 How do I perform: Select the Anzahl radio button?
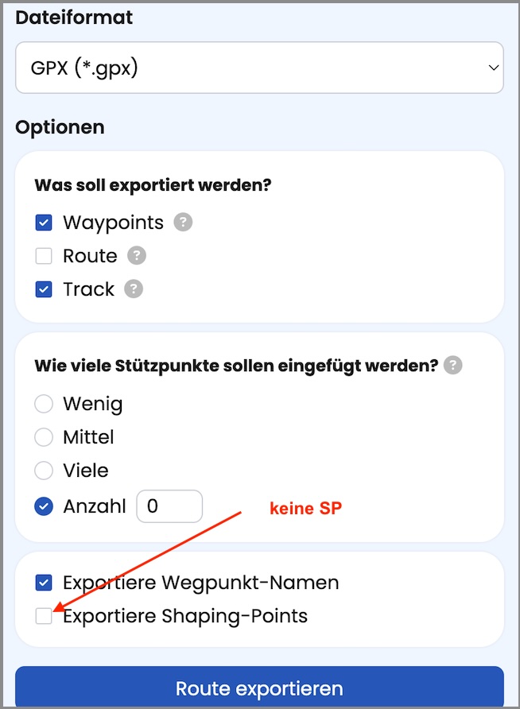[44, 506]
